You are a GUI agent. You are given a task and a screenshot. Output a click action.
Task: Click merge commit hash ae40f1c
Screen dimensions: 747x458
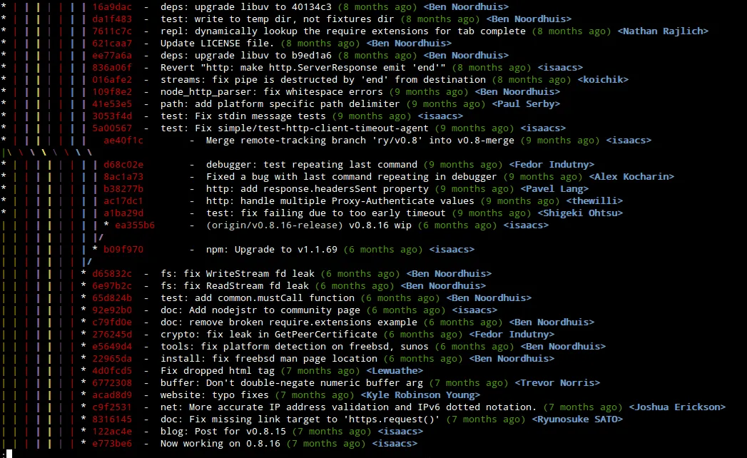(123, 141)
